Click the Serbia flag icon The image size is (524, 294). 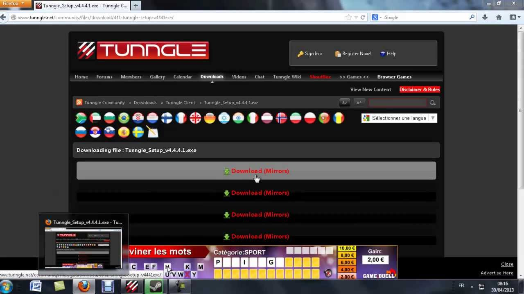[95, 132]
